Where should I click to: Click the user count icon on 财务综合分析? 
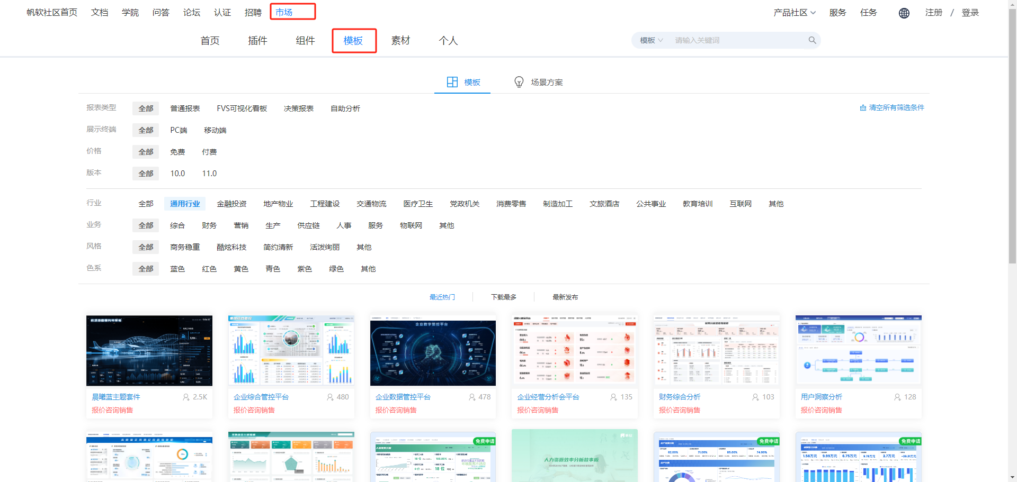pyautogui.click(x=755, y=397)
